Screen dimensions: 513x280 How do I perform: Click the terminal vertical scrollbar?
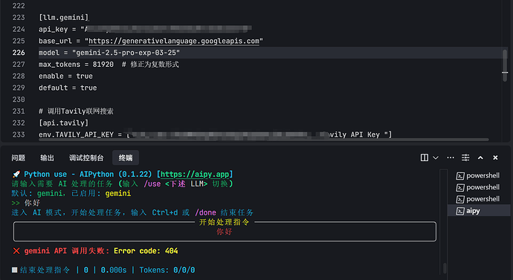[x=445, y=268]
